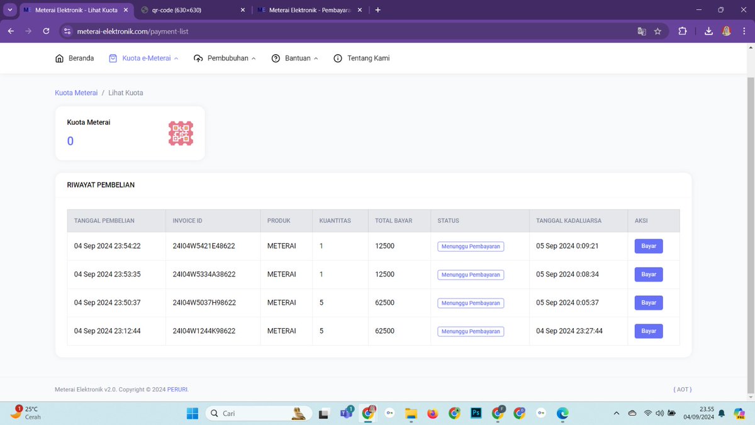Close the qr-code tab

click(243, 10)
